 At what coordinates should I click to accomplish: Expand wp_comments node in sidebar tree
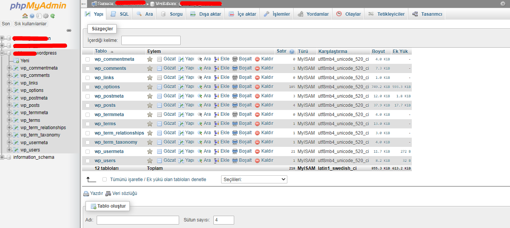click(x=9, y=75)
